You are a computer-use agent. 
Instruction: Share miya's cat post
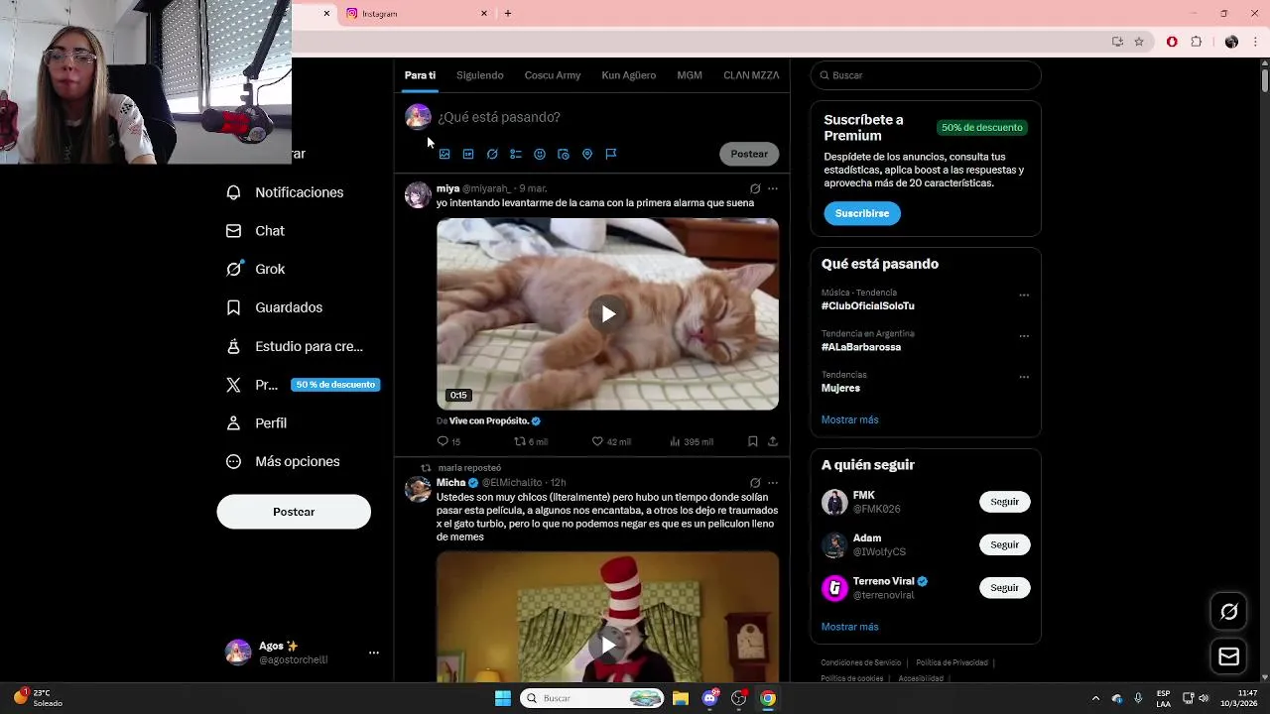(773, 441)
